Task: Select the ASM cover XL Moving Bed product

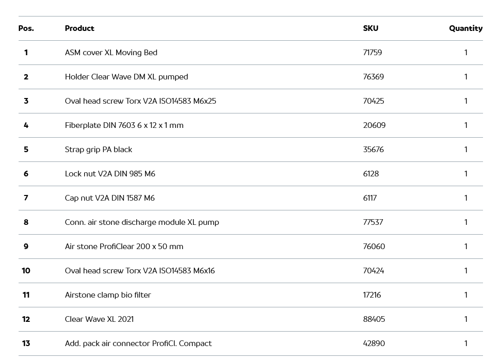Action: pyautogui.click(x=111, y=53)
